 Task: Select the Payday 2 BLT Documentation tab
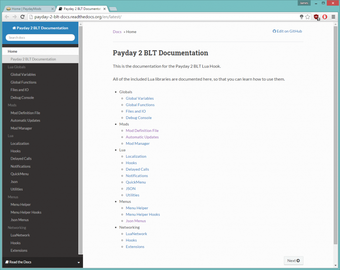(x=81, y=9)
